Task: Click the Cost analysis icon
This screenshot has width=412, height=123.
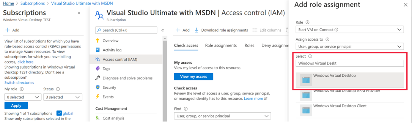Action: click(98, 118)
